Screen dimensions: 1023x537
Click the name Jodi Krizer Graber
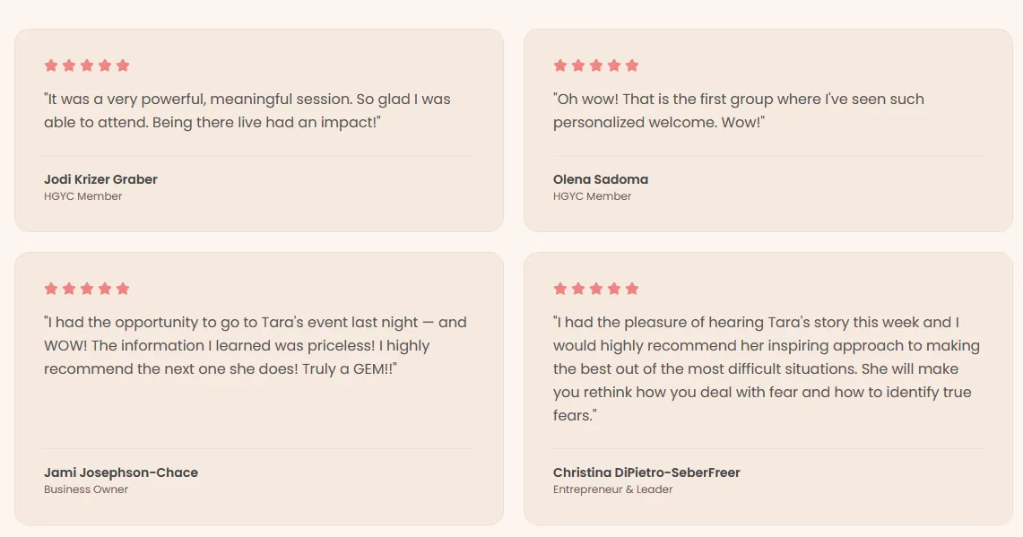tap(100, 179)
